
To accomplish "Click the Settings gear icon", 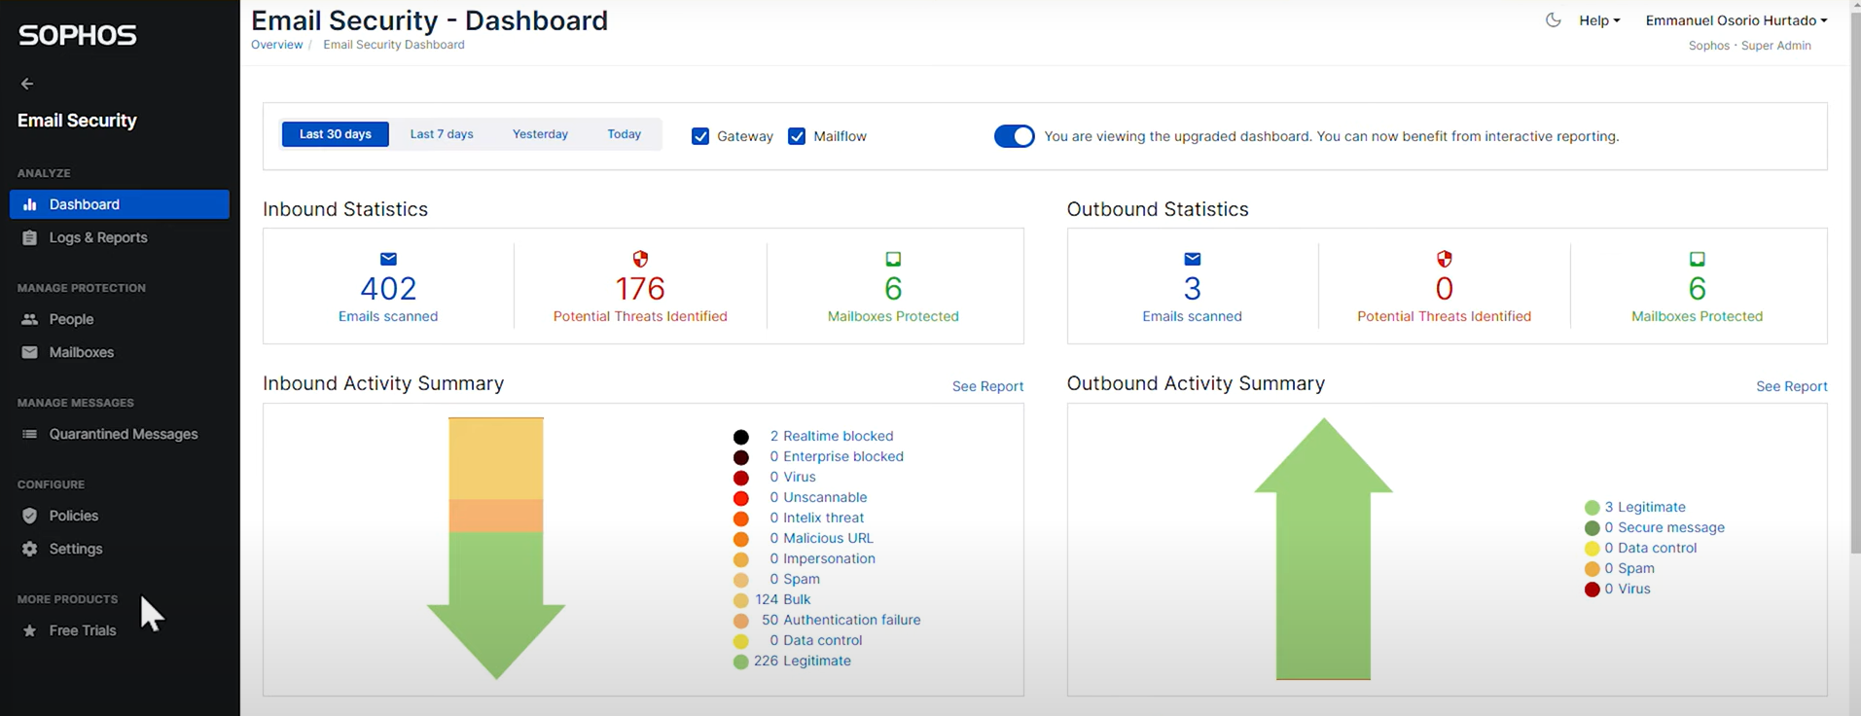I will [x=30, y=549].
